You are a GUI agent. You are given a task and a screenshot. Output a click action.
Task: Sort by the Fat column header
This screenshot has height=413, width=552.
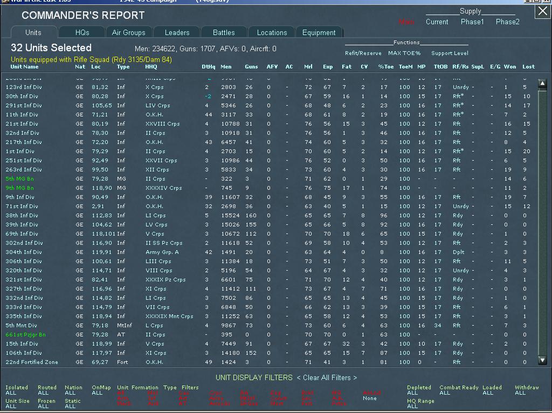coord(347,66)
